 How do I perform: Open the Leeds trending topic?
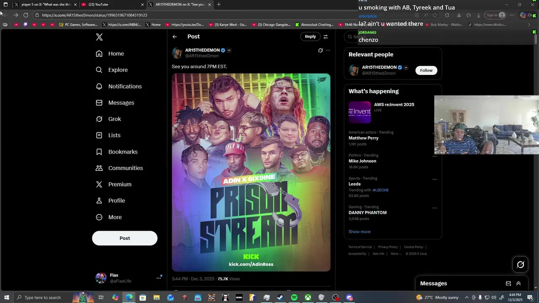pyautogui.click(x=355, y=184)
